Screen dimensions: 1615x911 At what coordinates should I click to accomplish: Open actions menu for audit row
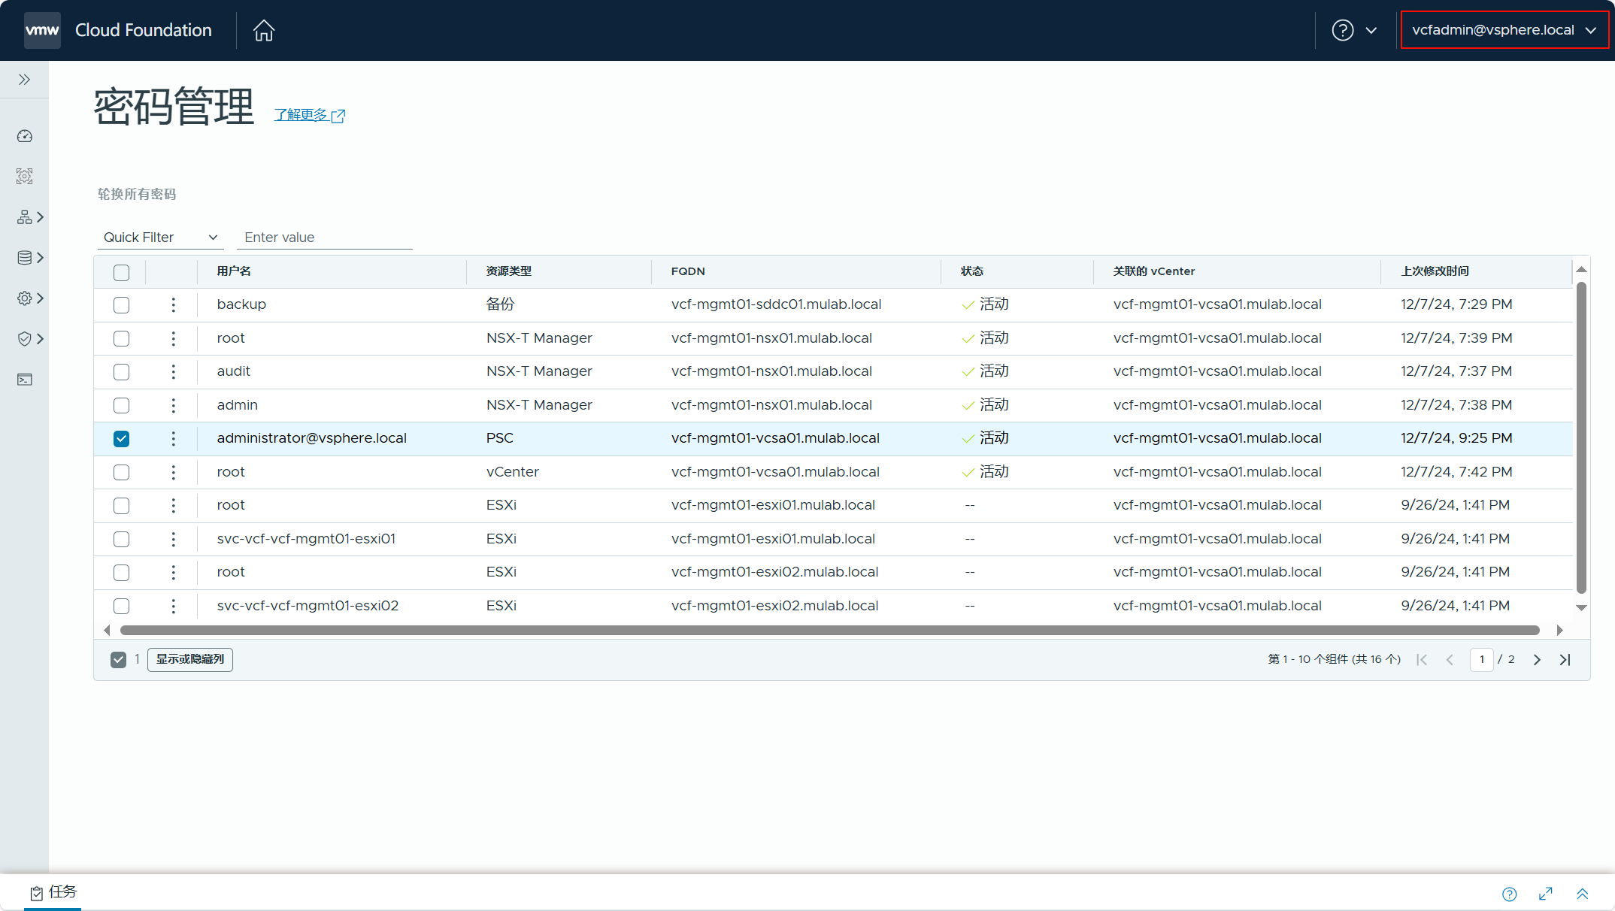(173, 371)
